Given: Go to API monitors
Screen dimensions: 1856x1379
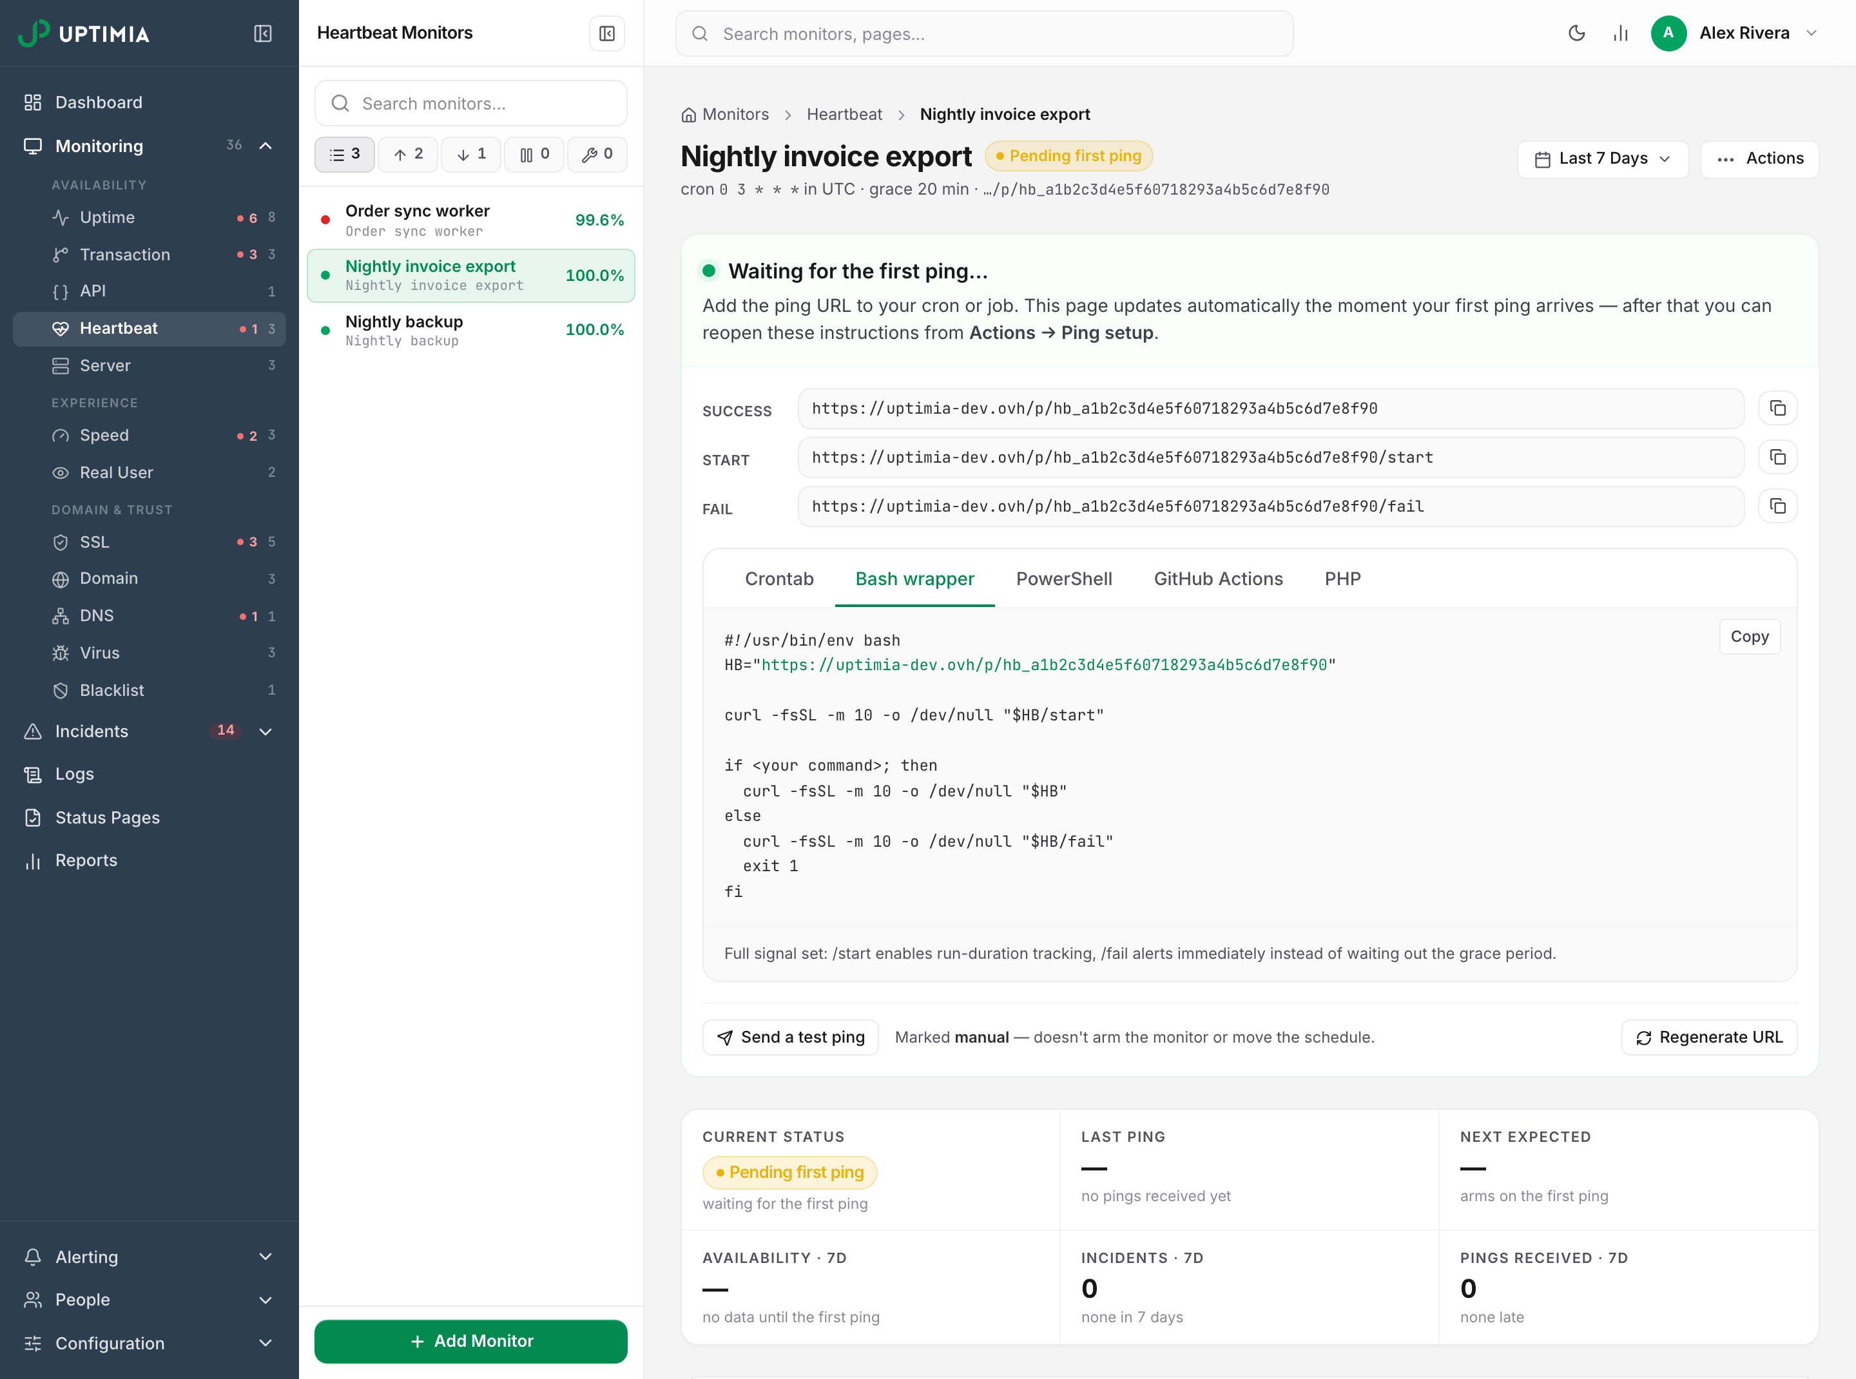Looking at the screenshot, I should pos(150,291).
